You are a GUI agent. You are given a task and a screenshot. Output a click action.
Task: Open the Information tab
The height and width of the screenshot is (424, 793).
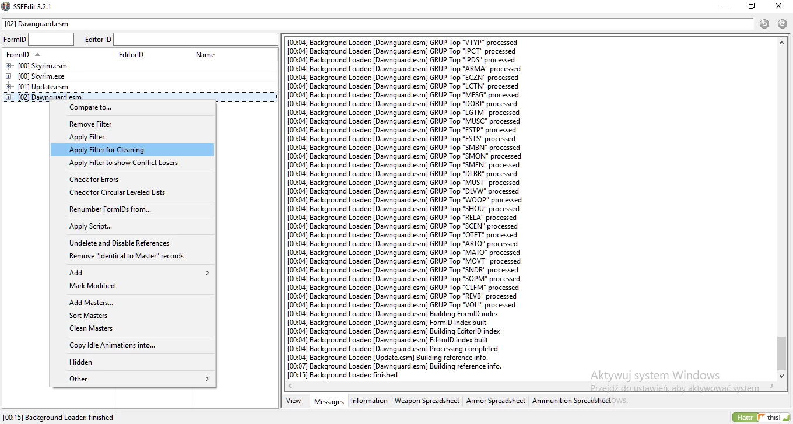pyautogui.click(x=369, y=401)
